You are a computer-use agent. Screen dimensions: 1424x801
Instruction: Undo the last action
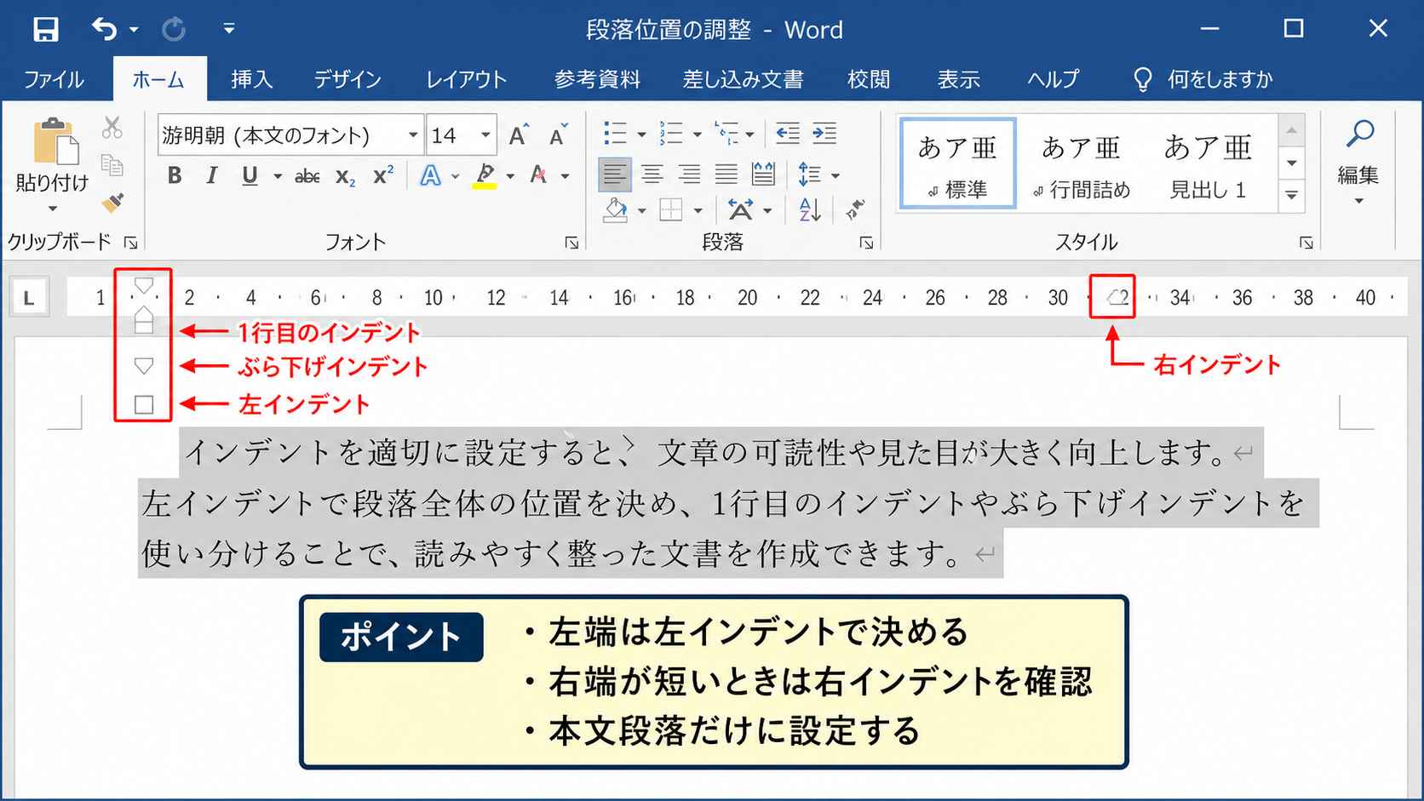tap(105, 30)
